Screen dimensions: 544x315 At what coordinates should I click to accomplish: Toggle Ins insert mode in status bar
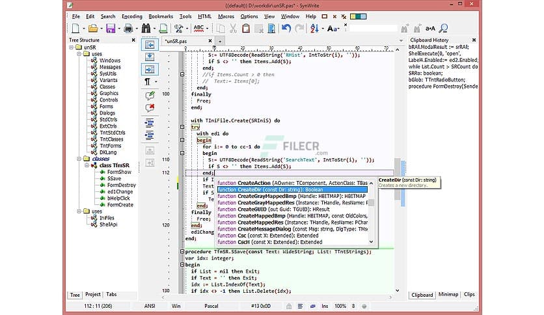pos(325,306)
